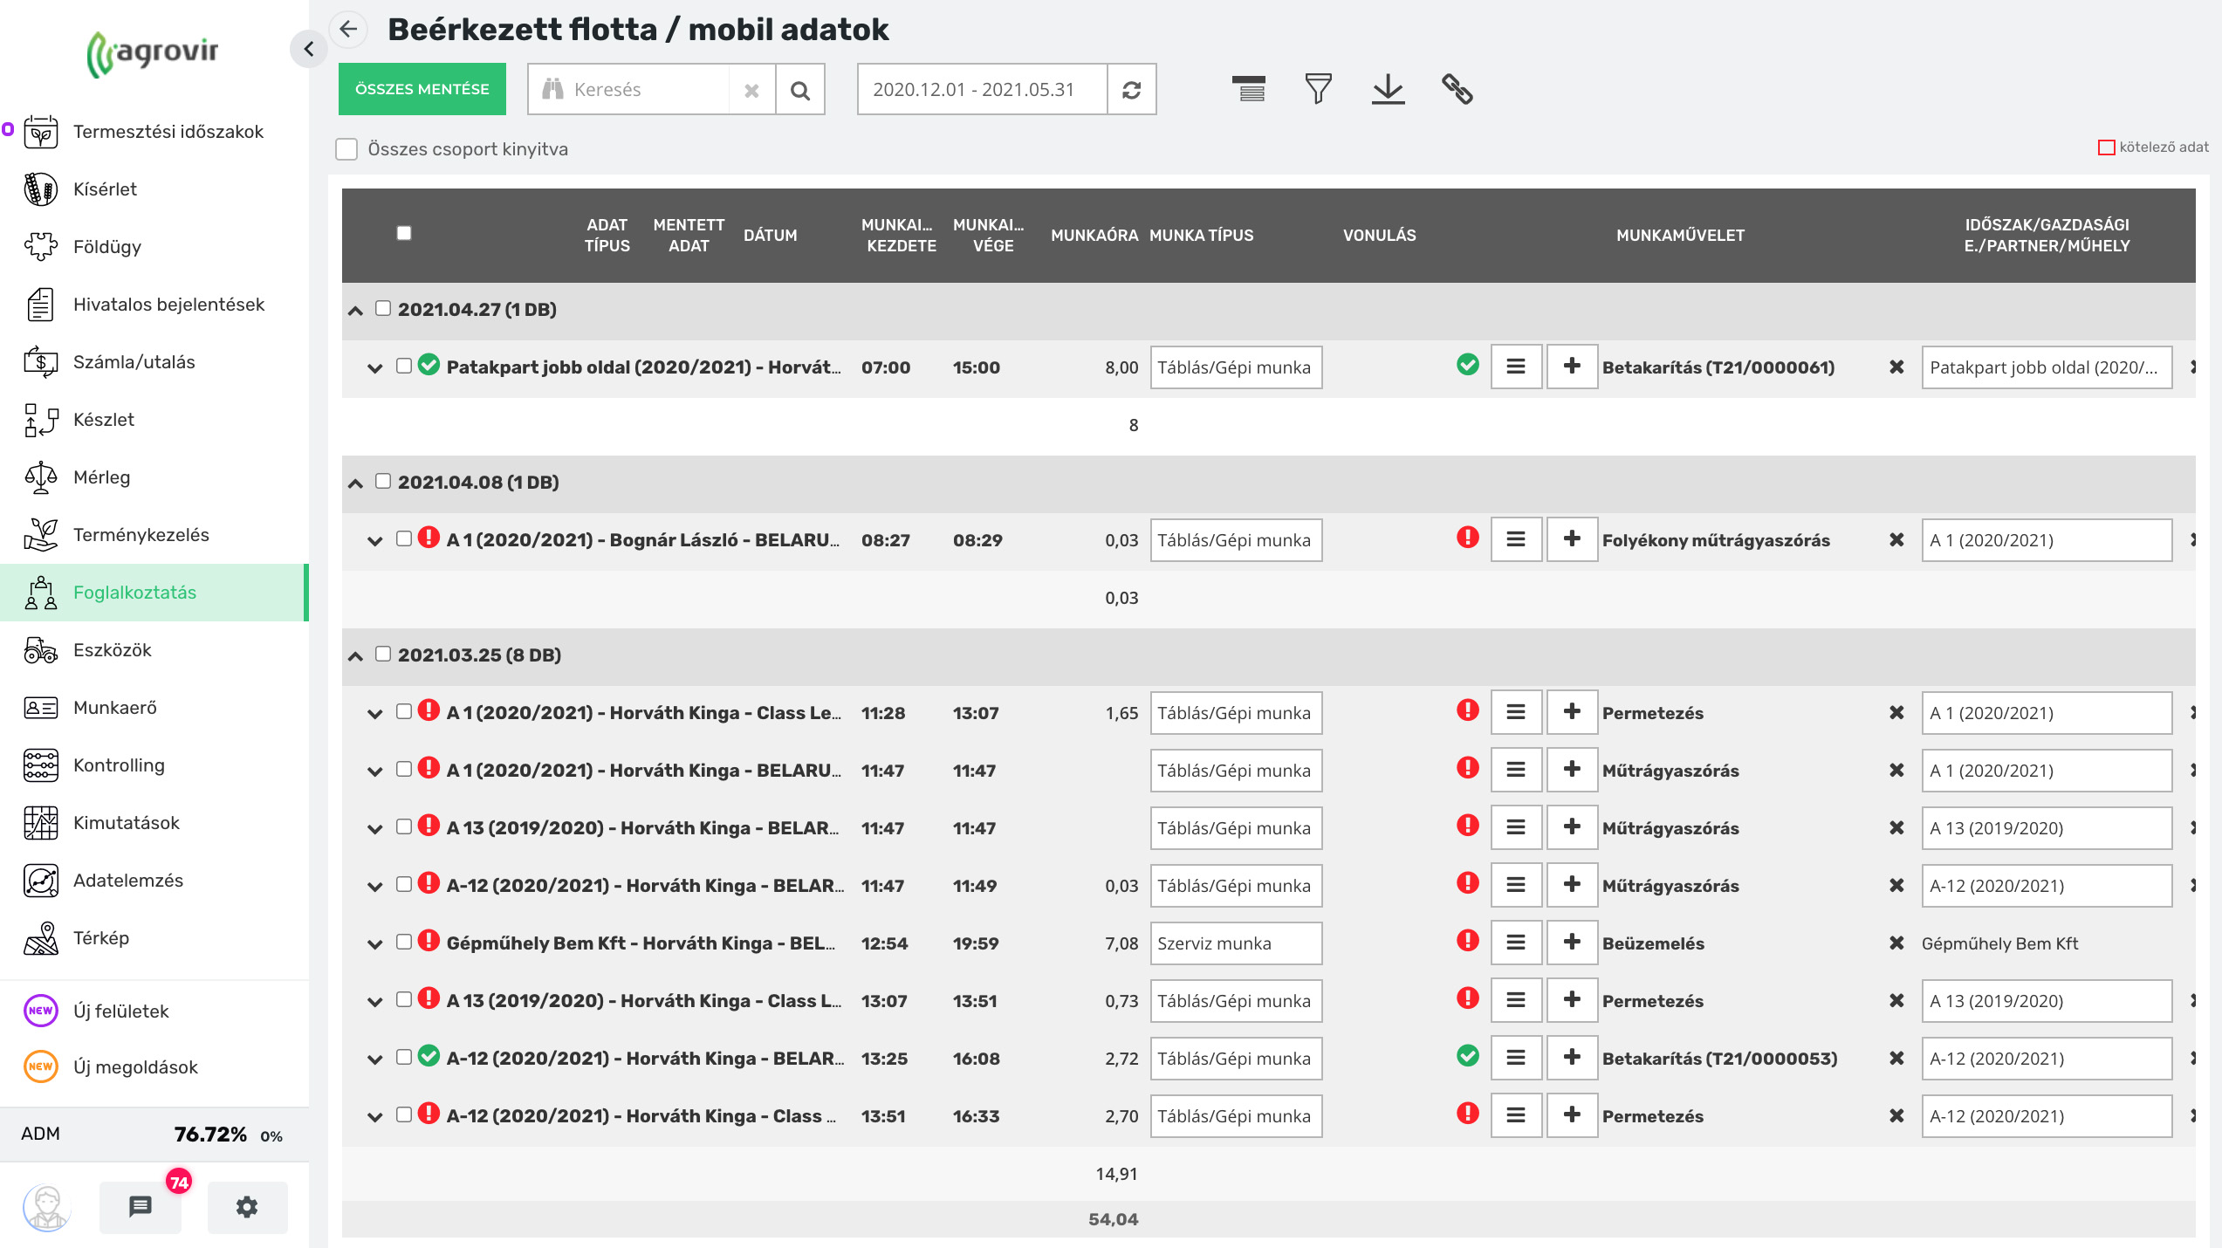Sort by the MUNKAMŰVELET column header
This screenshot has width=2222, height=1248.
1680,235
